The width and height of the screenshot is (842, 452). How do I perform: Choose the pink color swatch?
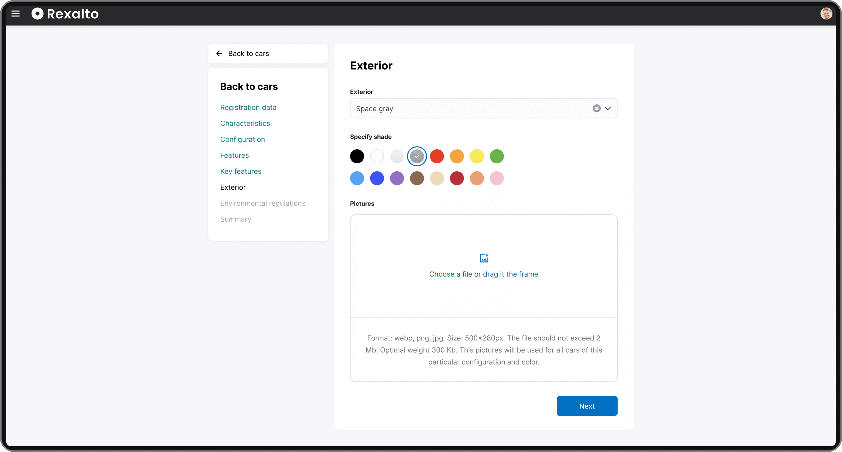497,178
